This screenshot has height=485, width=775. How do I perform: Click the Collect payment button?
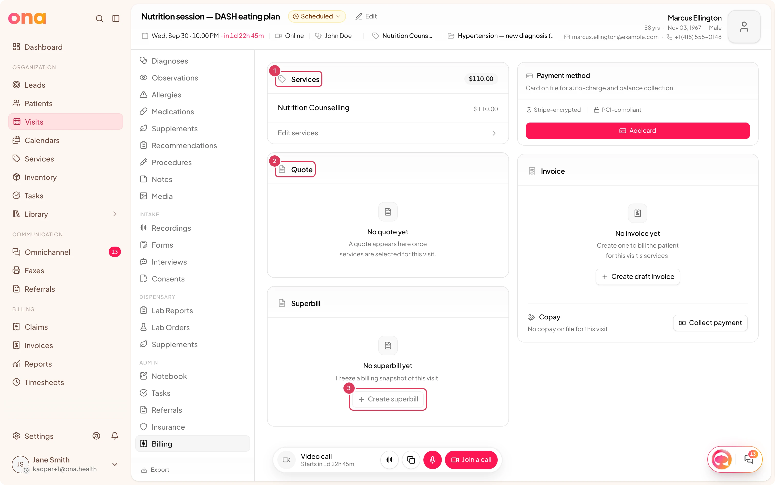coord(710,323)
